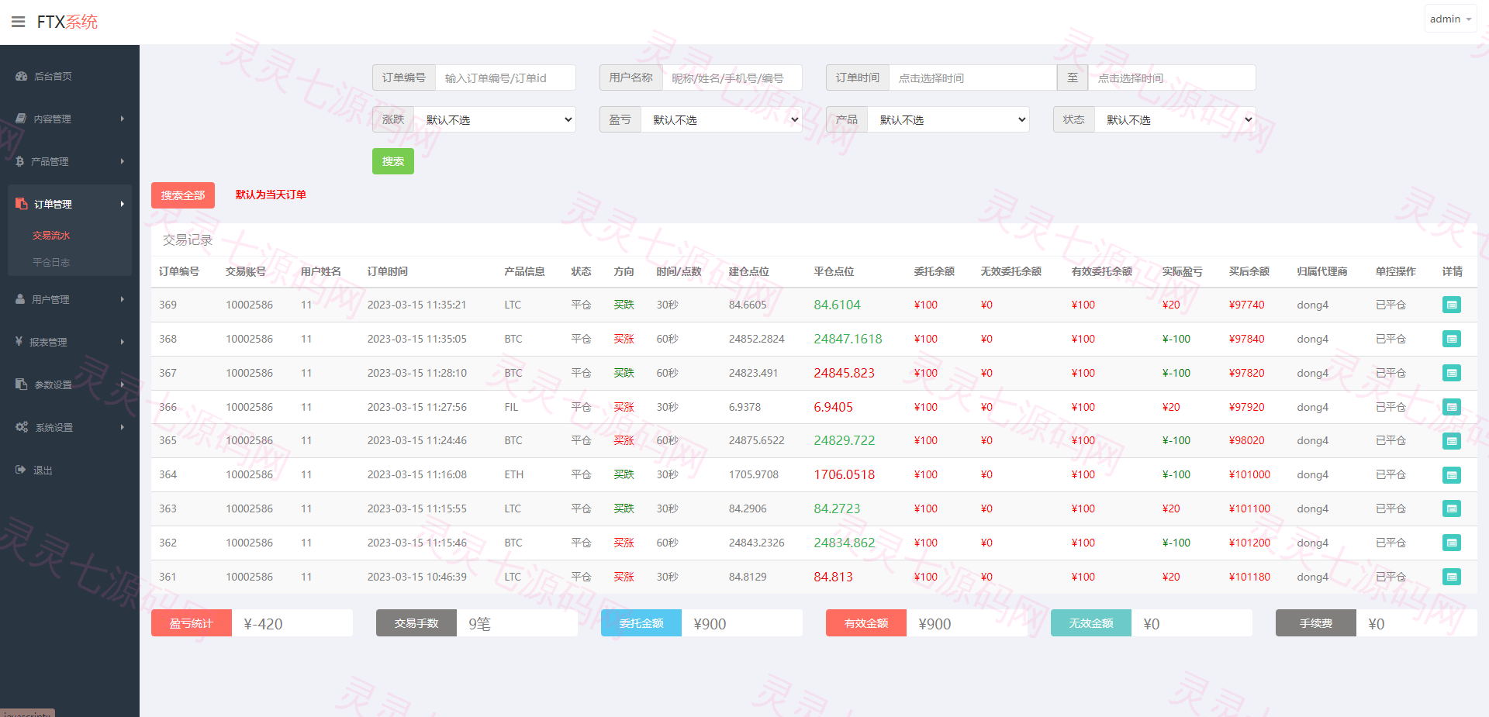Focus the 用户名称 input field
This screenshot has height=717, width=1489.
732,78
